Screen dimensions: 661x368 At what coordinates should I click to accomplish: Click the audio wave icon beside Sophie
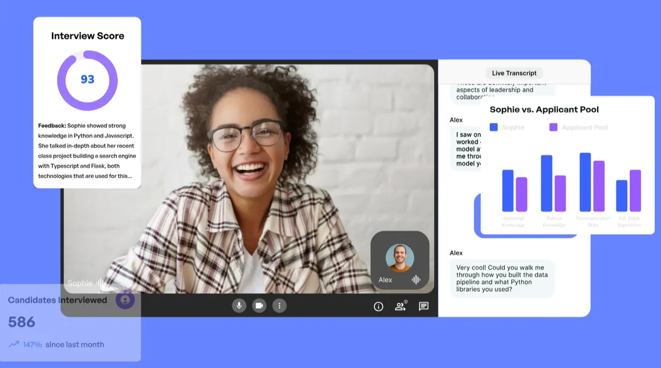(101, 283)
